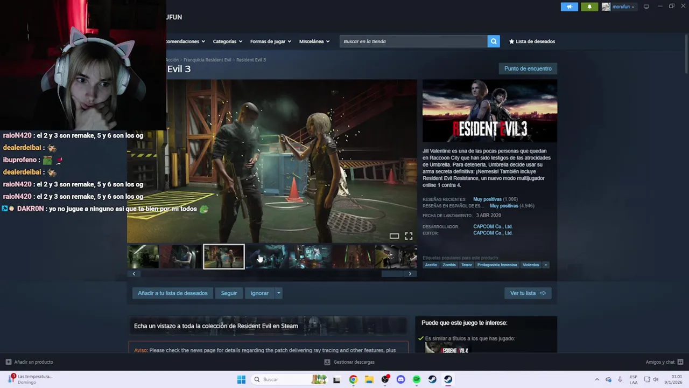The width and height of the screenshot is (689, 388).
Task: Click the Zombis tag
Action: coord(449,265)
